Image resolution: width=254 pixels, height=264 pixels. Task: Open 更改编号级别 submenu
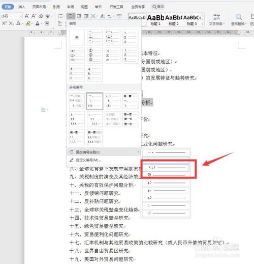pos(104,152)
